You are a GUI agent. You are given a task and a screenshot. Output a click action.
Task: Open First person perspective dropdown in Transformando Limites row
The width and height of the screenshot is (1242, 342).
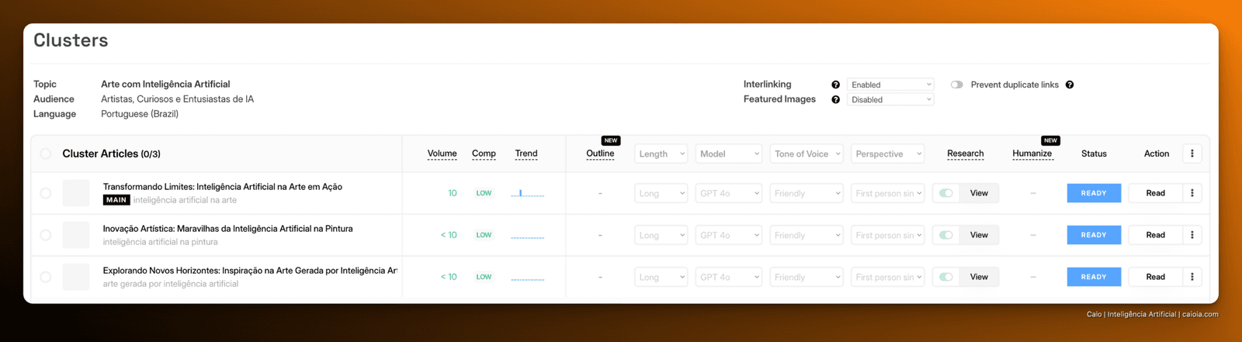888,193
